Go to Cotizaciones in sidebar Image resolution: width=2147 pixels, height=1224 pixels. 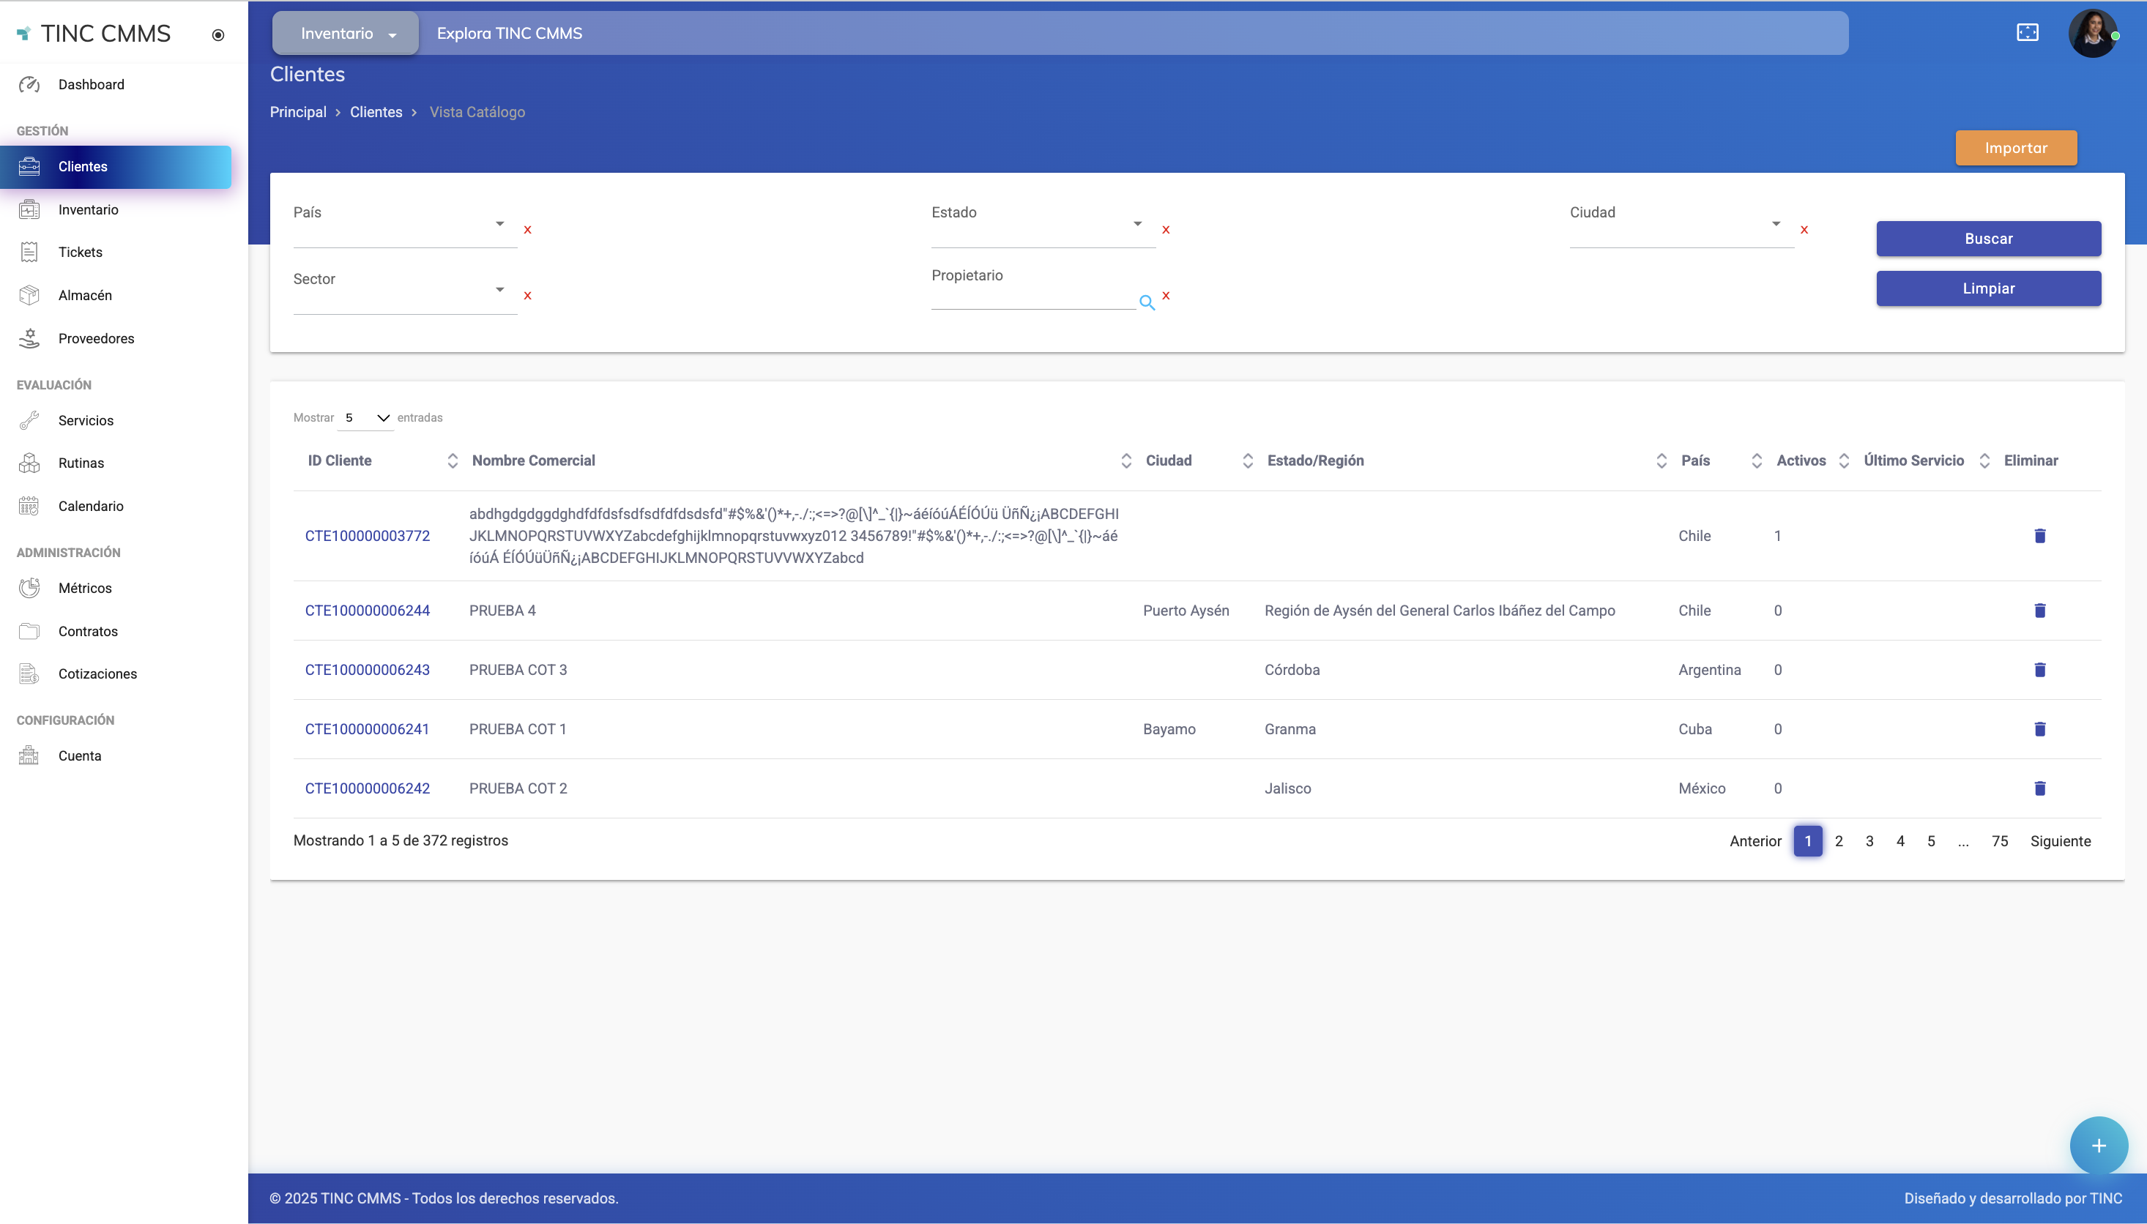click(x=97, y=674)
